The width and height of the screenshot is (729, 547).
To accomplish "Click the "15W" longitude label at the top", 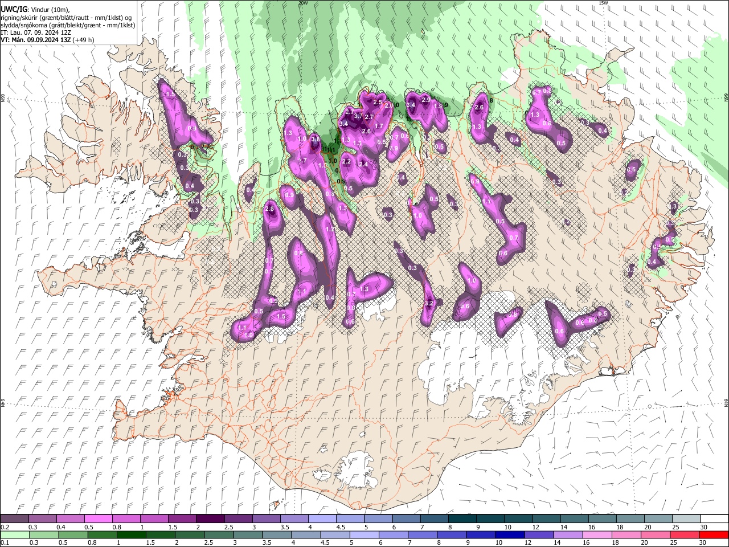I will [x=603, y=3].
